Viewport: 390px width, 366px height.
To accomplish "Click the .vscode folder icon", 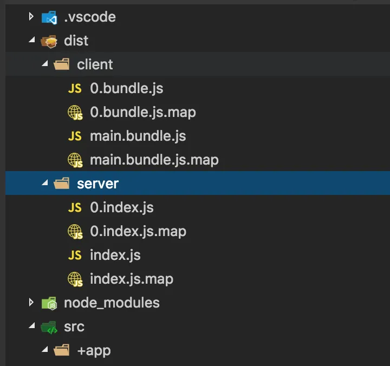I will [x=49, y=17].
